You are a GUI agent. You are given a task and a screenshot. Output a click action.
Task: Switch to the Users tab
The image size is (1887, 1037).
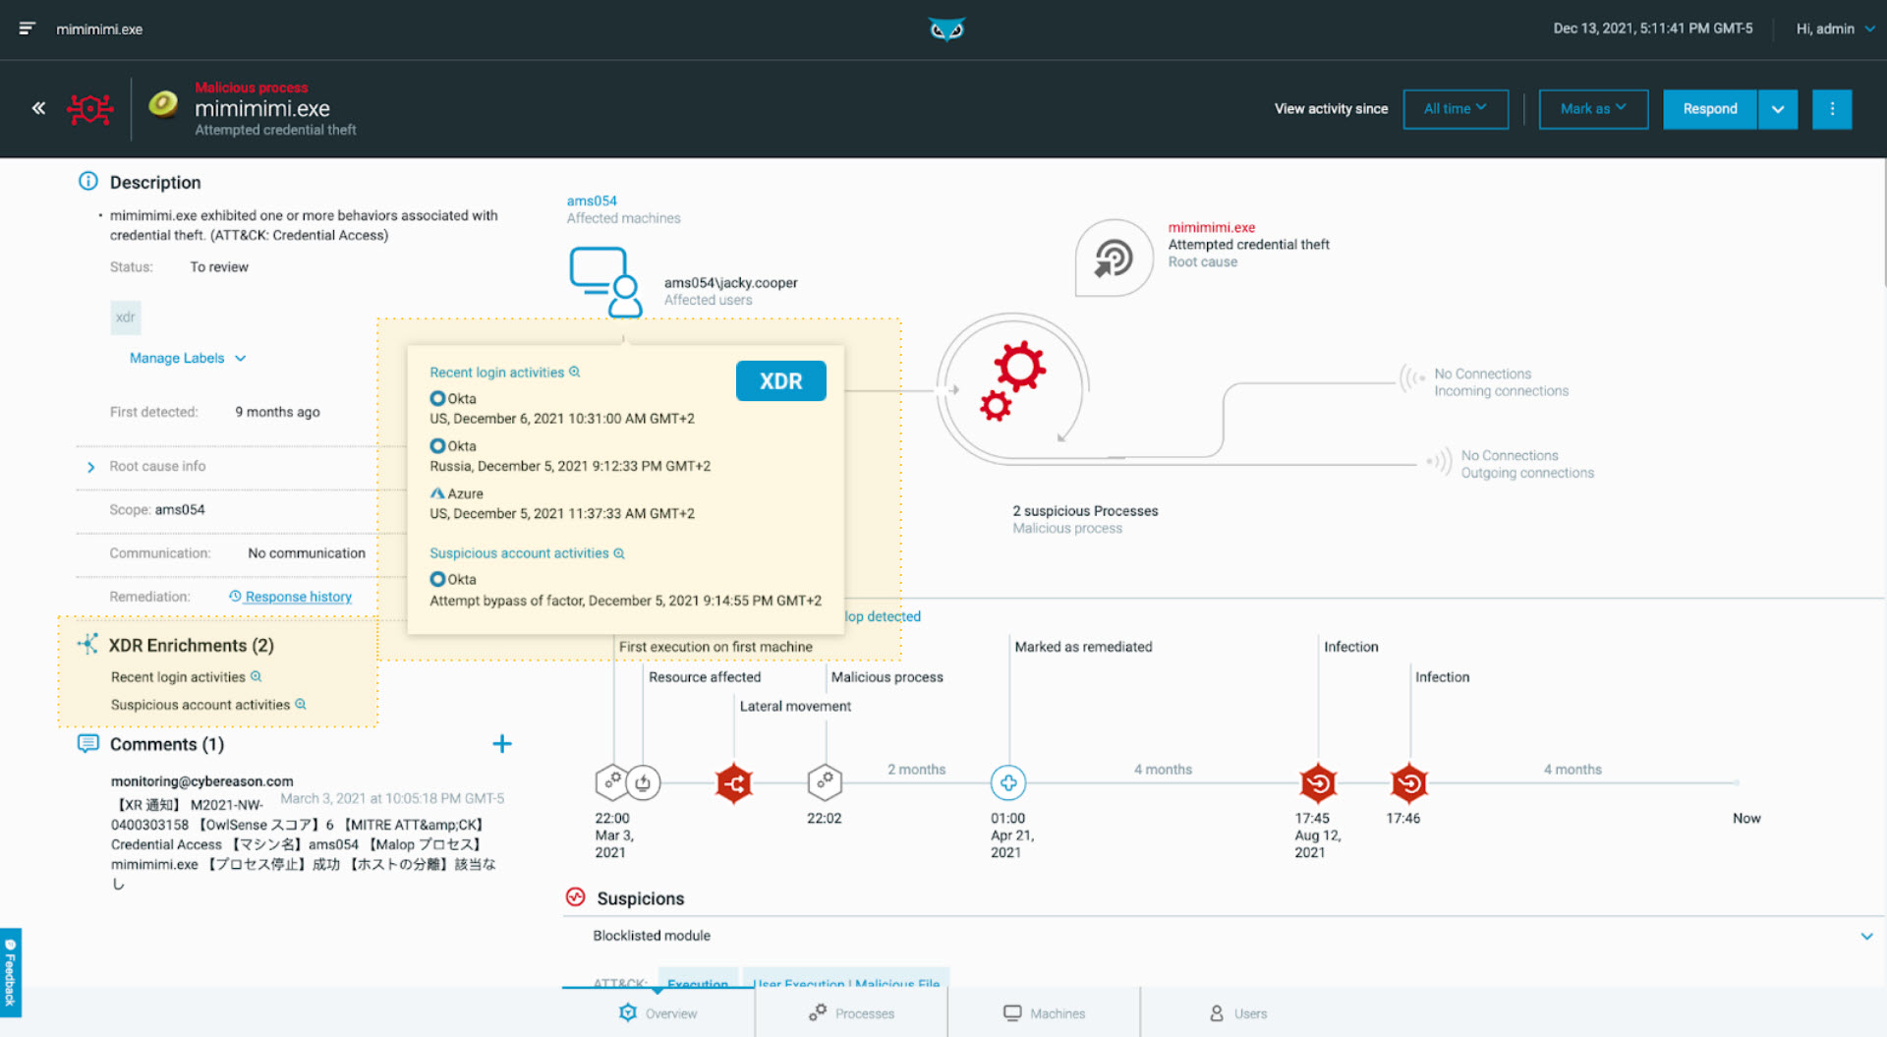coord(1237,1013)
